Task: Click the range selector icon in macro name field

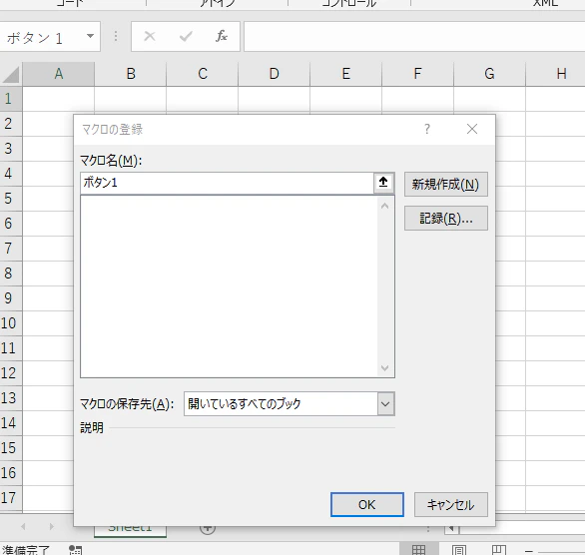Action: tap(383, 183)
